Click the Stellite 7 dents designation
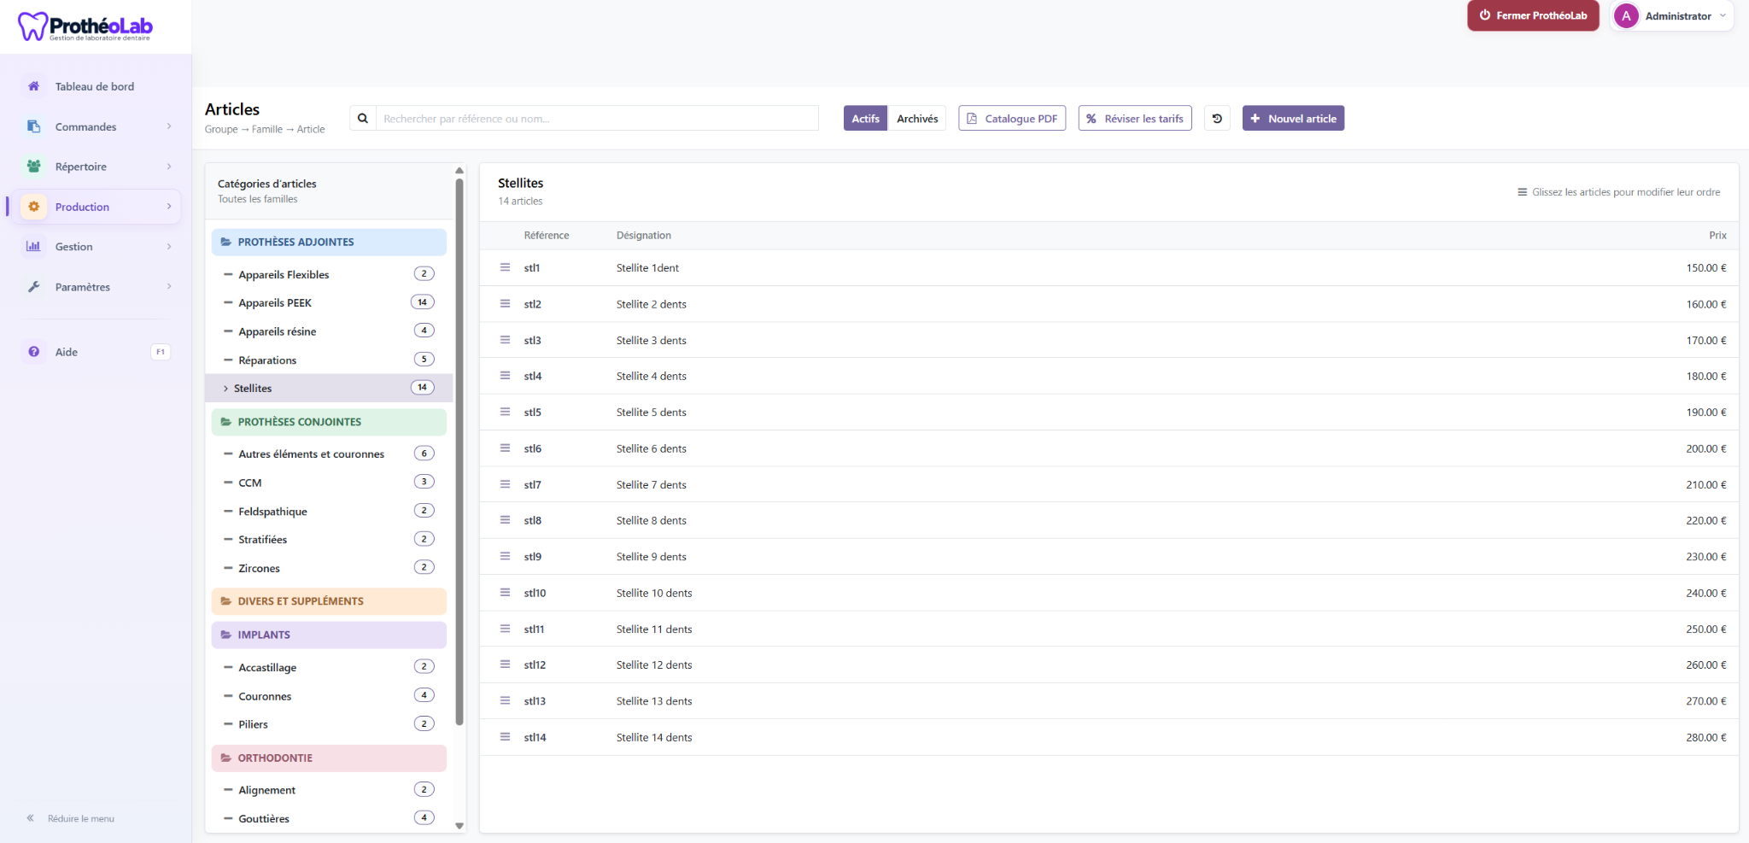Screen dimensions: 1749x843 651,484
